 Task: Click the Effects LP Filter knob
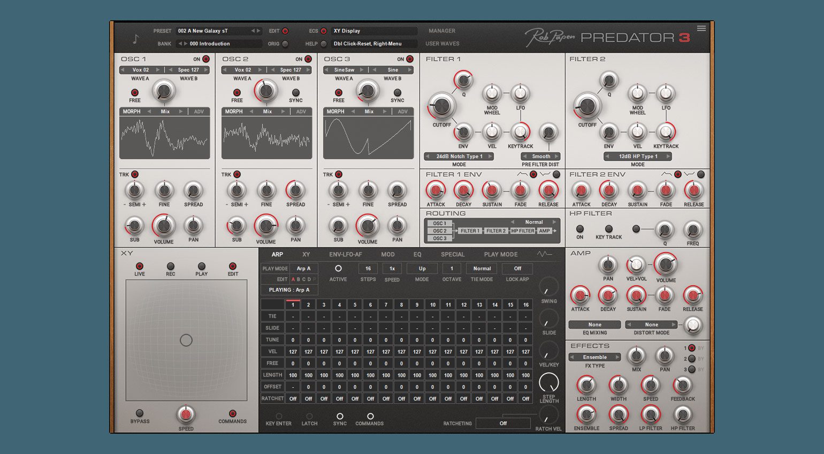point(651,414)
